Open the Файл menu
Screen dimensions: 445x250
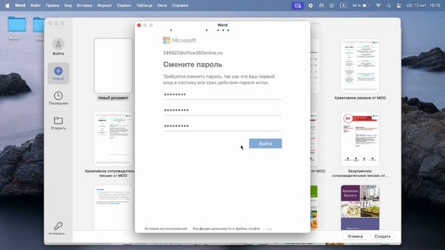point(35,6)
